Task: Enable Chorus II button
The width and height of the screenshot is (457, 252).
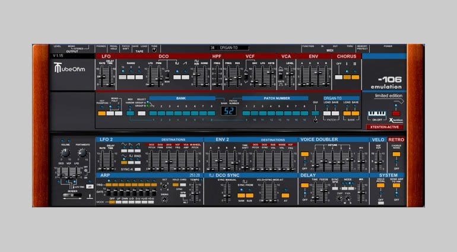Action: pos(356,77)
